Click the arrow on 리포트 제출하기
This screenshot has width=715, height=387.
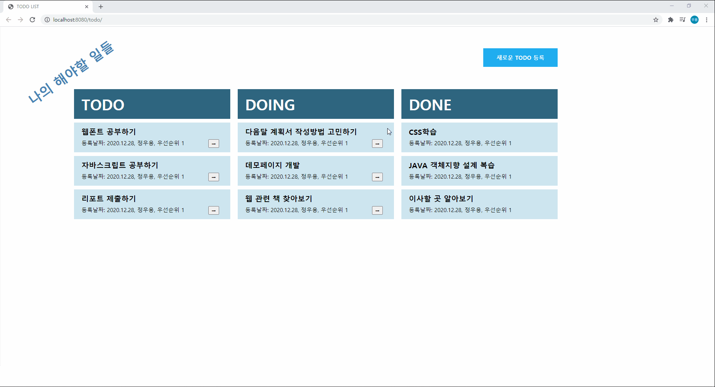[x=214, y=210]
